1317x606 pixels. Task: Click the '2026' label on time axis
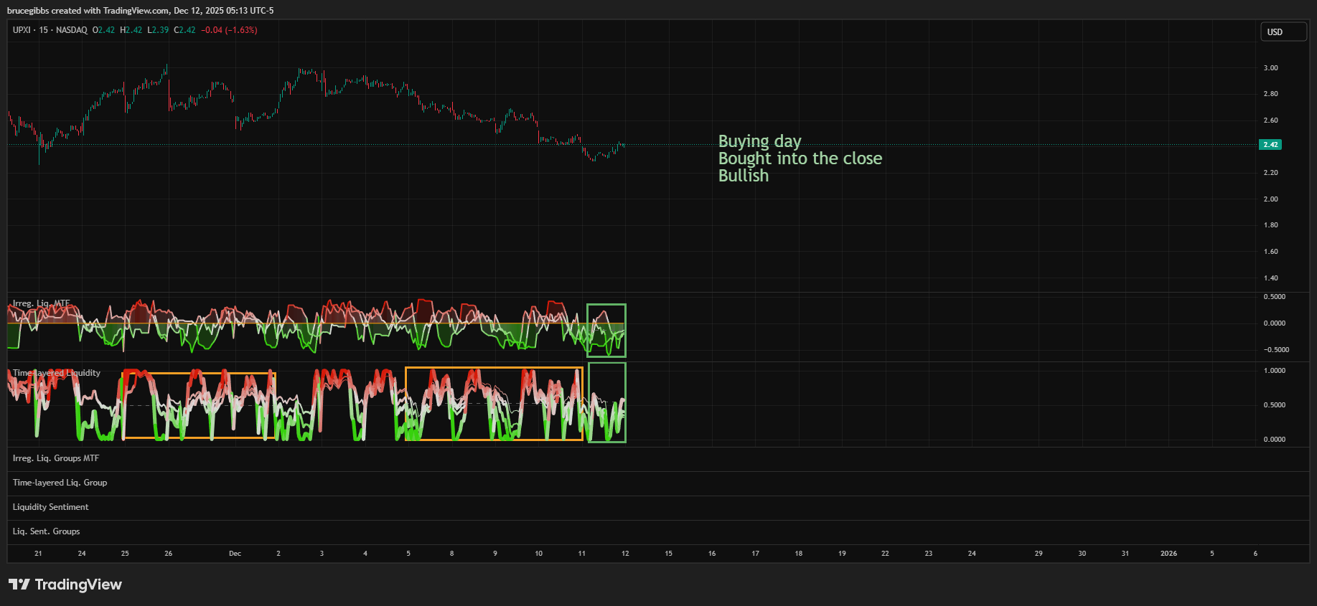click(x=1168, y=554)
